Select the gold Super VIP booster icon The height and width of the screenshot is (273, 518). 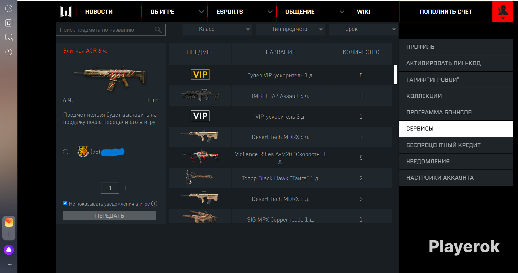point(200,75)
